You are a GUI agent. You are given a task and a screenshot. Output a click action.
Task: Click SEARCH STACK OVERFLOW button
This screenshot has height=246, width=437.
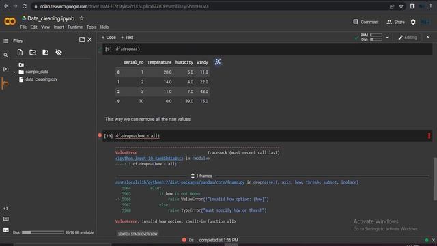pyautogui.click(x=138, y=234)
